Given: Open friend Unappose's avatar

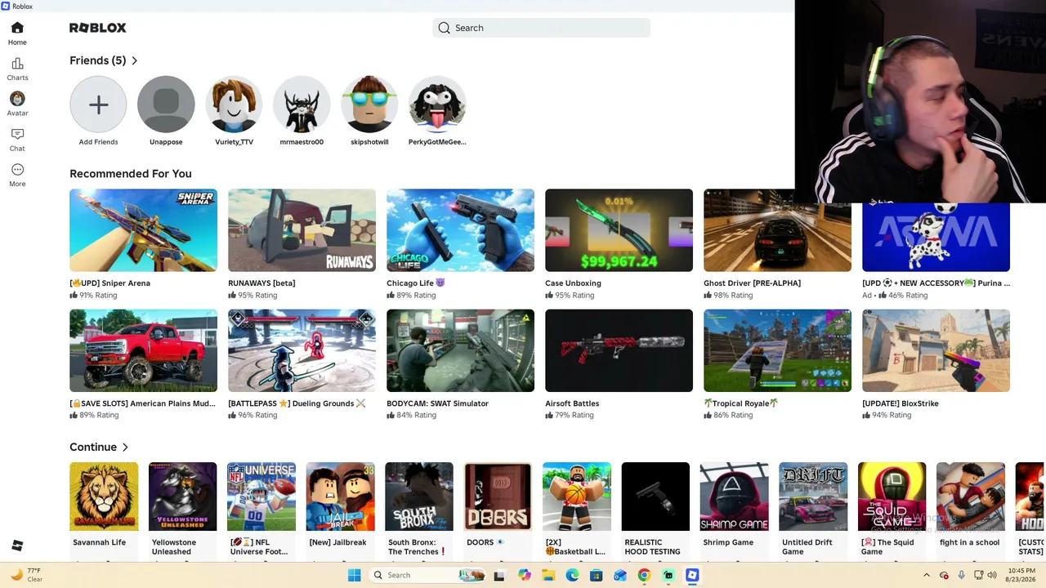Looking at the screenshot, I should [166, 105].
